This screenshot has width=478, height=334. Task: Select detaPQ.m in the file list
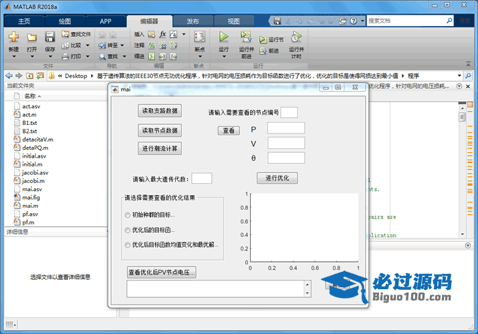tap(35, 148)
